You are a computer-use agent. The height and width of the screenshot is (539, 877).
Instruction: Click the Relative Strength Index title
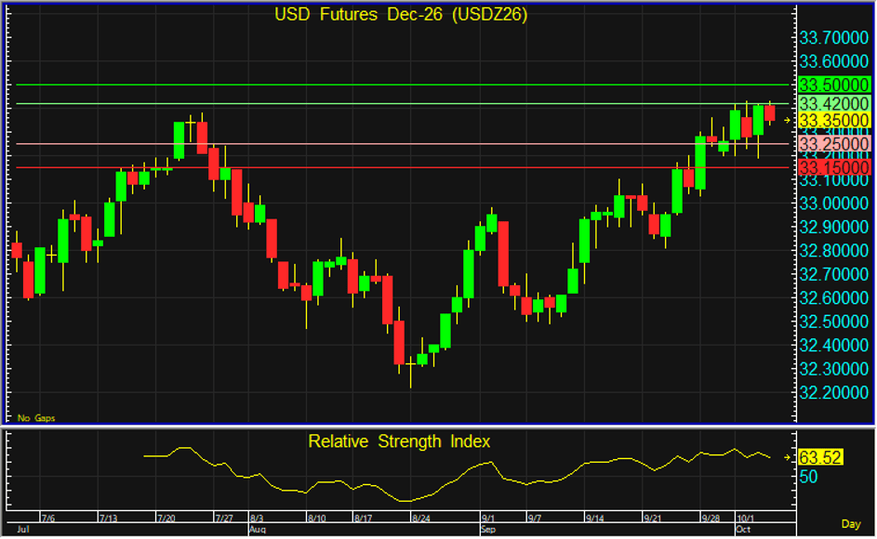[x=399, y=441]
